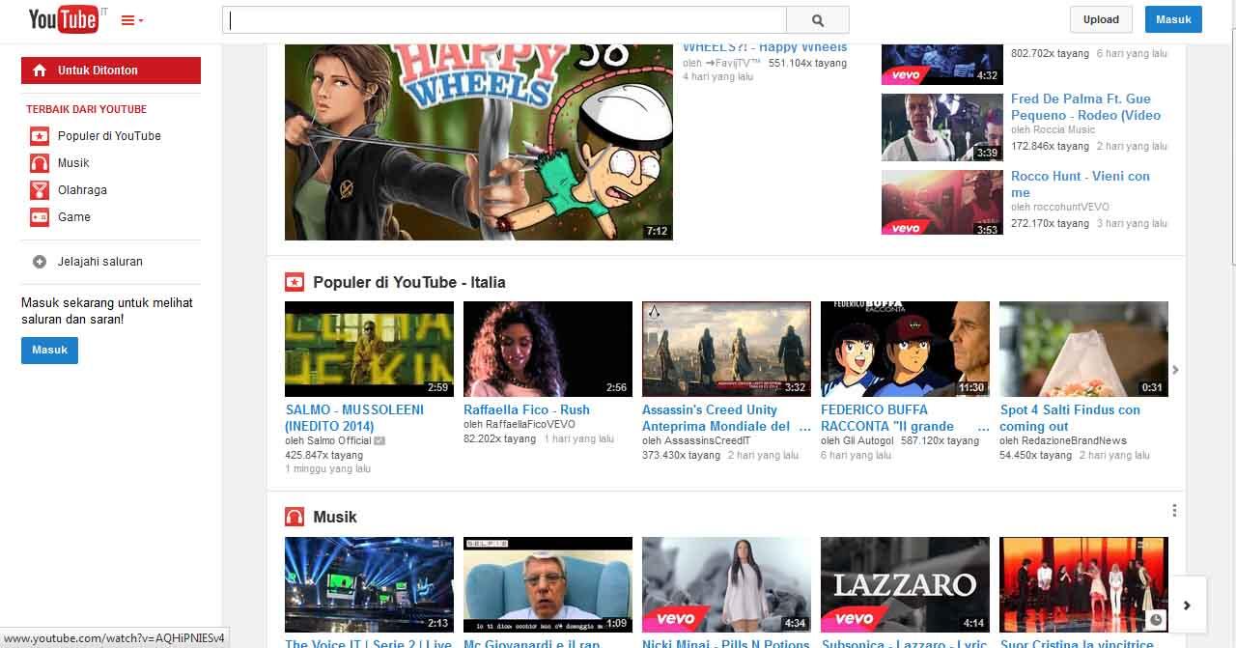1236x648 pixels.
Task: Click next arrow of Populer Italia shelf
Action: pyautogui.click(x=1175, y=370)
